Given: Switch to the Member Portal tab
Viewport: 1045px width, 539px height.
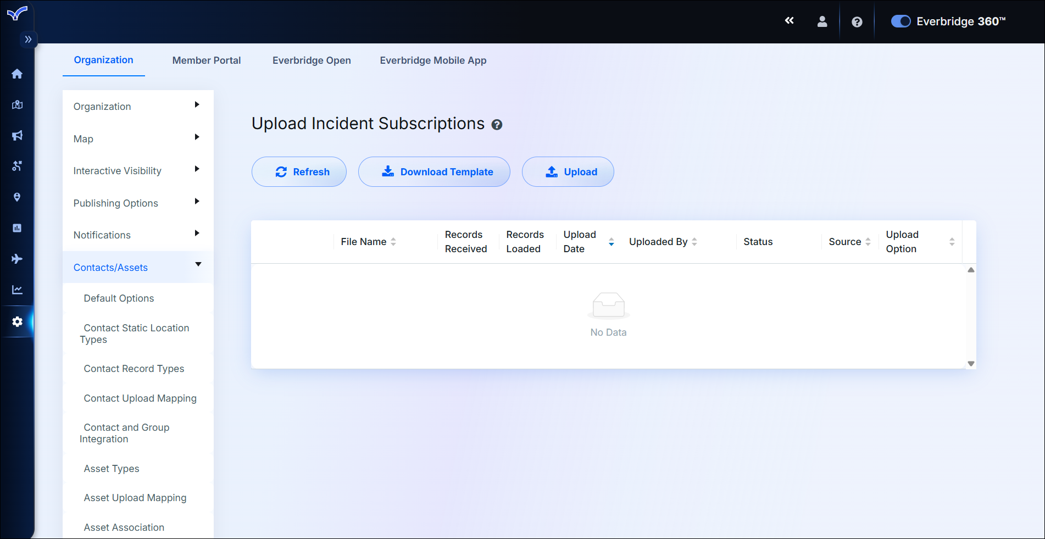Looking at the screenshot, I should pyautogui.click(x=207, y=60).
